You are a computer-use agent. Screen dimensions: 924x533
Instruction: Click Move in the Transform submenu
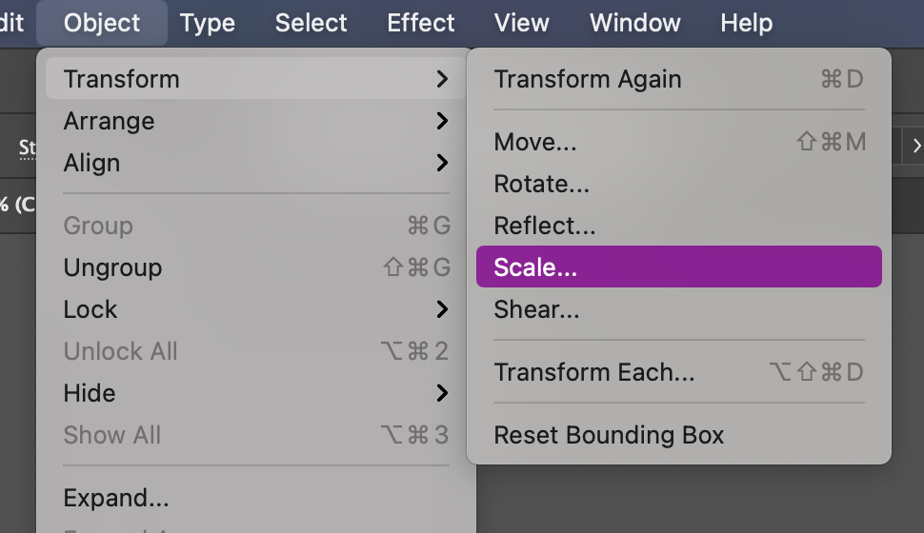click(x=535, y=142)
